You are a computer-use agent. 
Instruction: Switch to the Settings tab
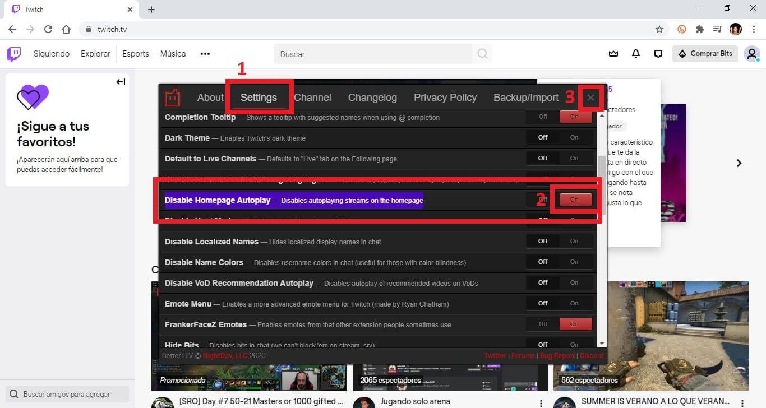(259, 98)
